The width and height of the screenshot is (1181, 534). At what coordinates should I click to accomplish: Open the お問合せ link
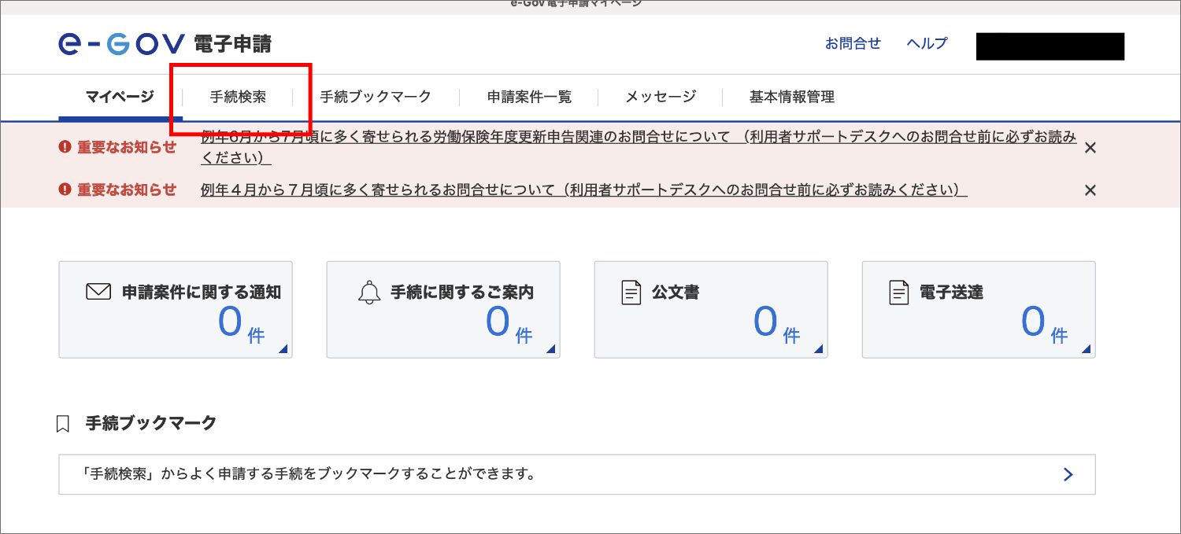[853, 43]
